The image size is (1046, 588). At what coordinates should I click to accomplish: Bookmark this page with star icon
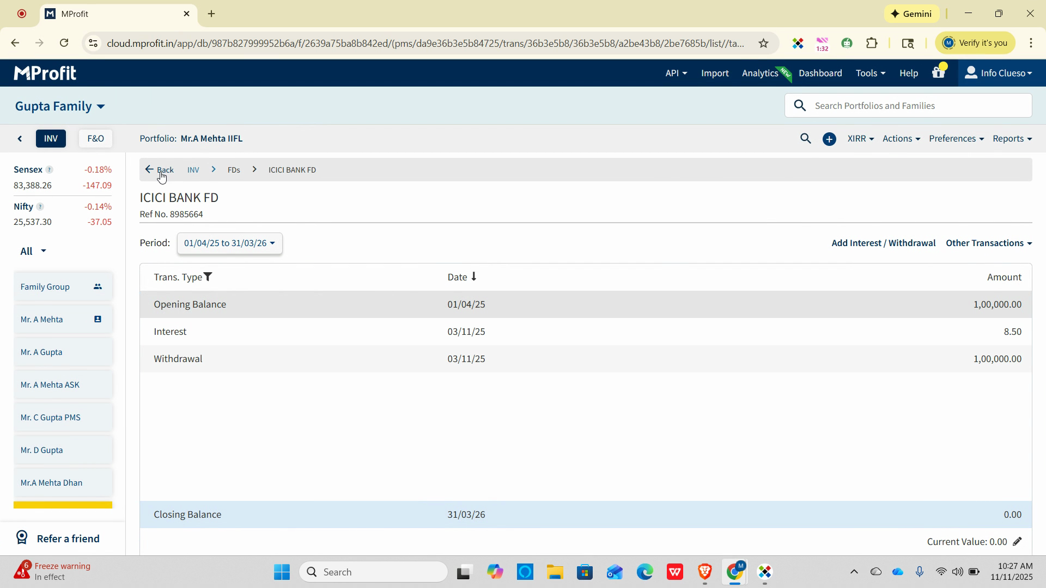click(x=763, y=43)
